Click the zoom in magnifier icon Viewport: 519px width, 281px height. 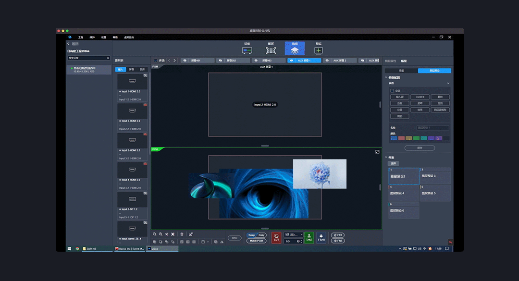click(x=161, y=234)
